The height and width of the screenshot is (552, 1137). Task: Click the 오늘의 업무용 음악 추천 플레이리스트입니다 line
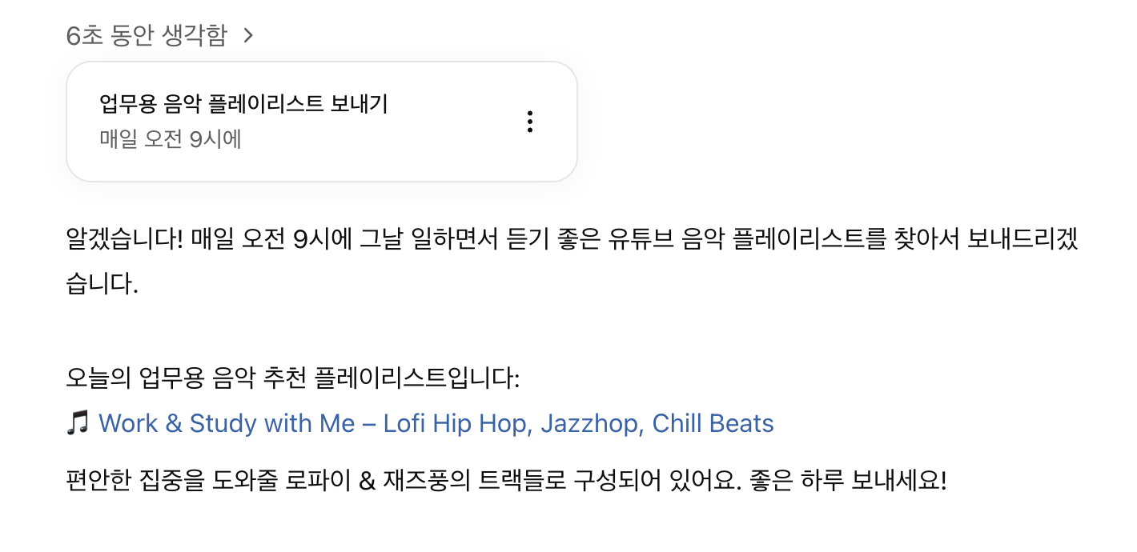tap(293, 378)
